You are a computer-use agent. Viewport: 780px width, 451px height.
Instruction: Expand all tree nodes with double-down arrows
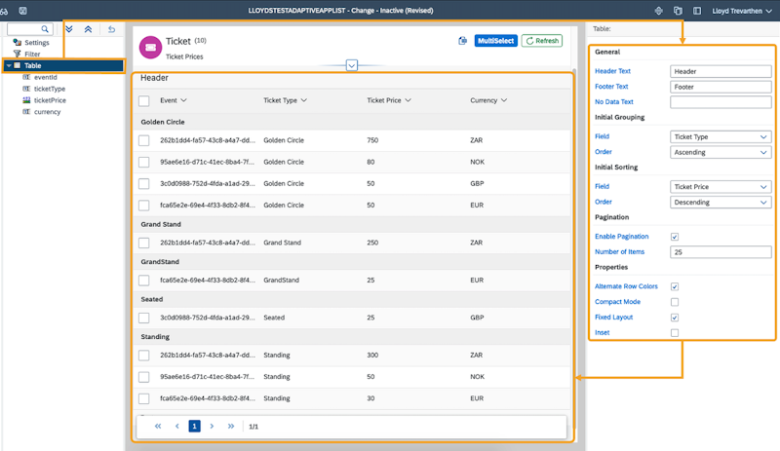[x=69, y=29]
